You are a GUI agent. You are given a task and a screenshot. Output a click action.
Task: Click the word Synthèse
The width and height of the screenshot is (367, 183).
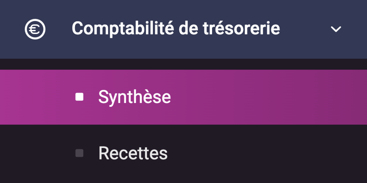(x=134, y=97)
